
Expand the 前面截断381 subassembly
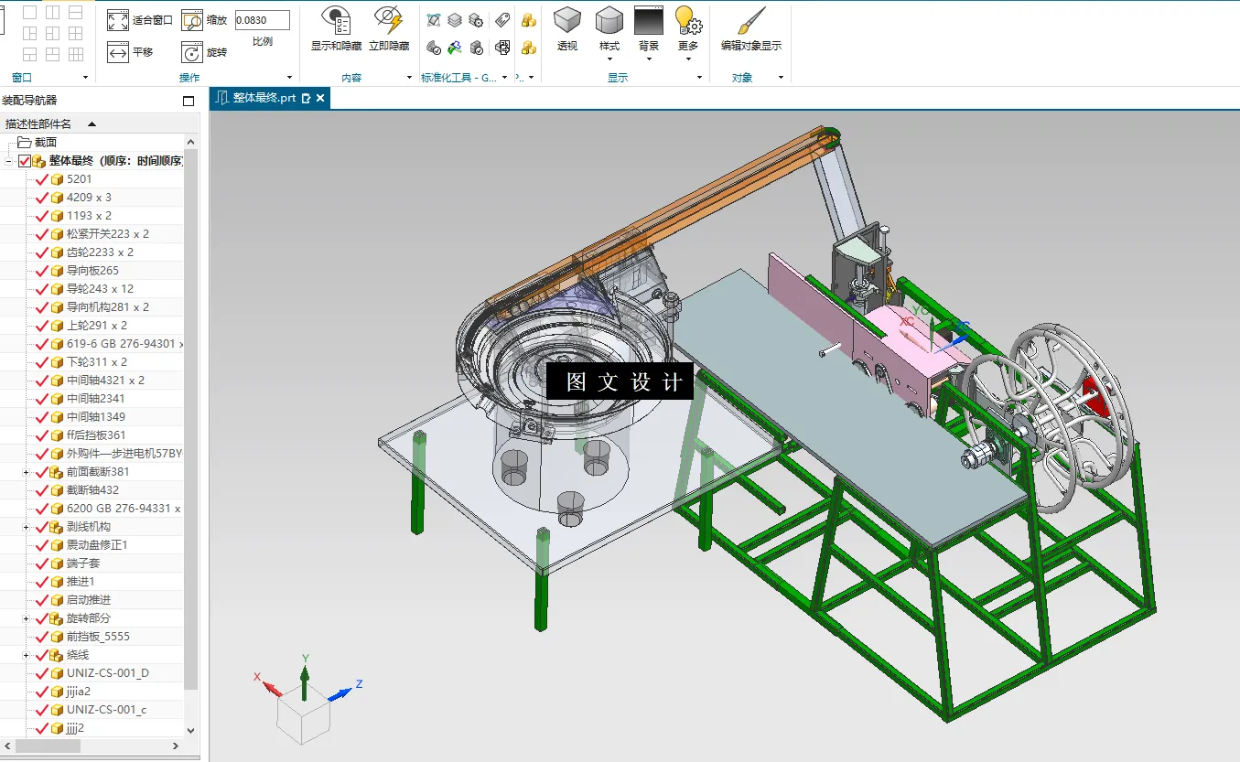27,472
